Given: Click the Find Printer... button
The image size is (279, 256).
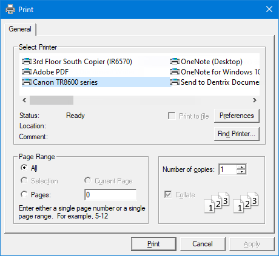Looking at the screenshot, I should [237, 134].
